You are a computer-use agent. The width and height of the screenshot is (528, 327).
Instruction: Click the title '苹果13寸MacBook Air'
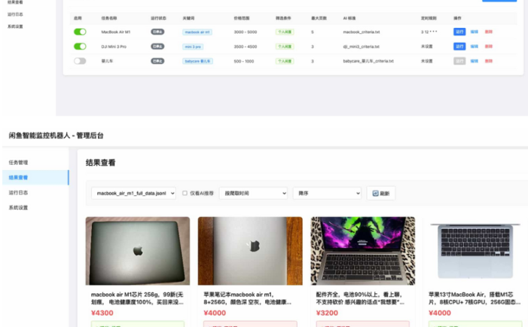(x=475, y=298)
